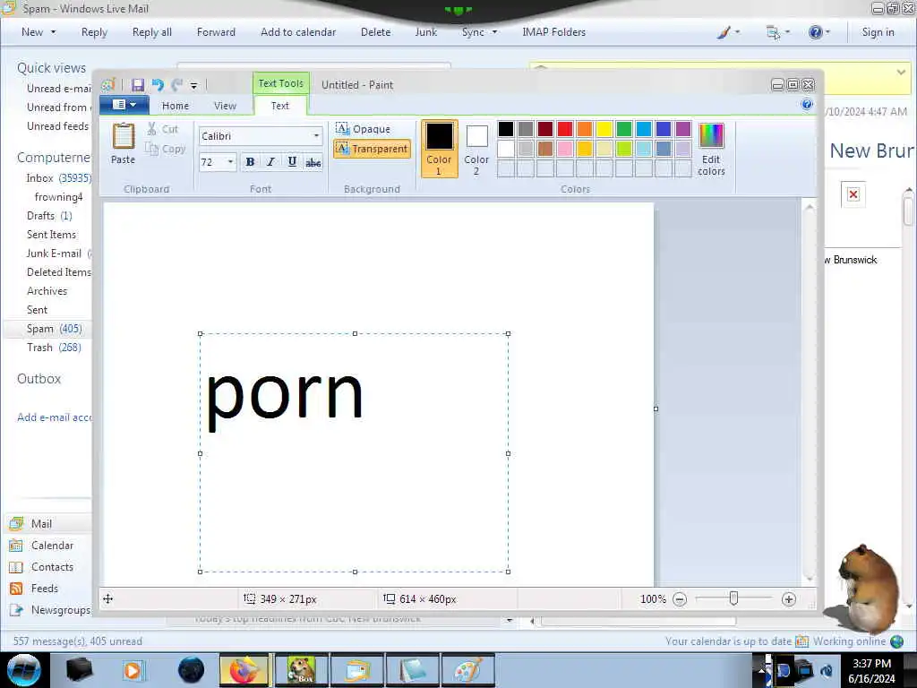This screenshot has height=688, width=917.
Task: Click the Paint zoom slider handle
Action: pos(734,598)
